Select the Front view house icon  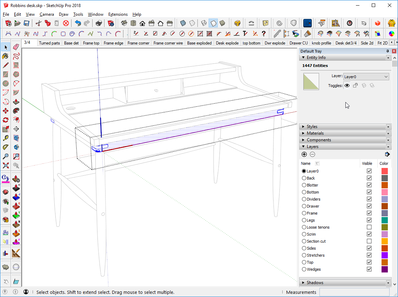pyautogui.click(x=143, y=22)
